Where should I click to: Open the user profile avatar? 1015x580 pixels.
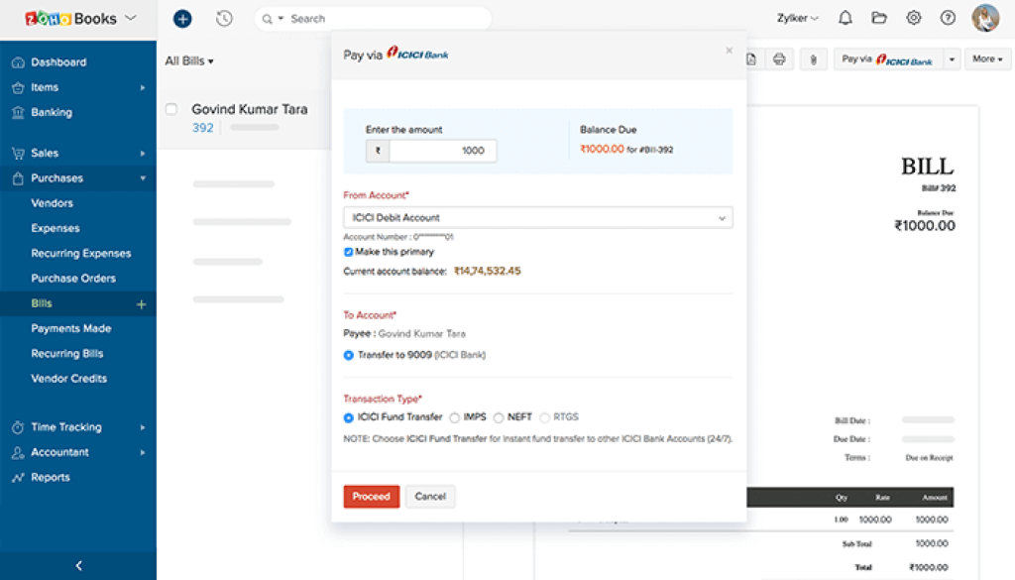(985, 18)
